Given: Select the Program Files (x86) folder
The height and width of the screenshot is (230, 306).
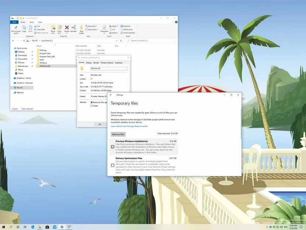Looking at the screenshot, I should [47, 56].
